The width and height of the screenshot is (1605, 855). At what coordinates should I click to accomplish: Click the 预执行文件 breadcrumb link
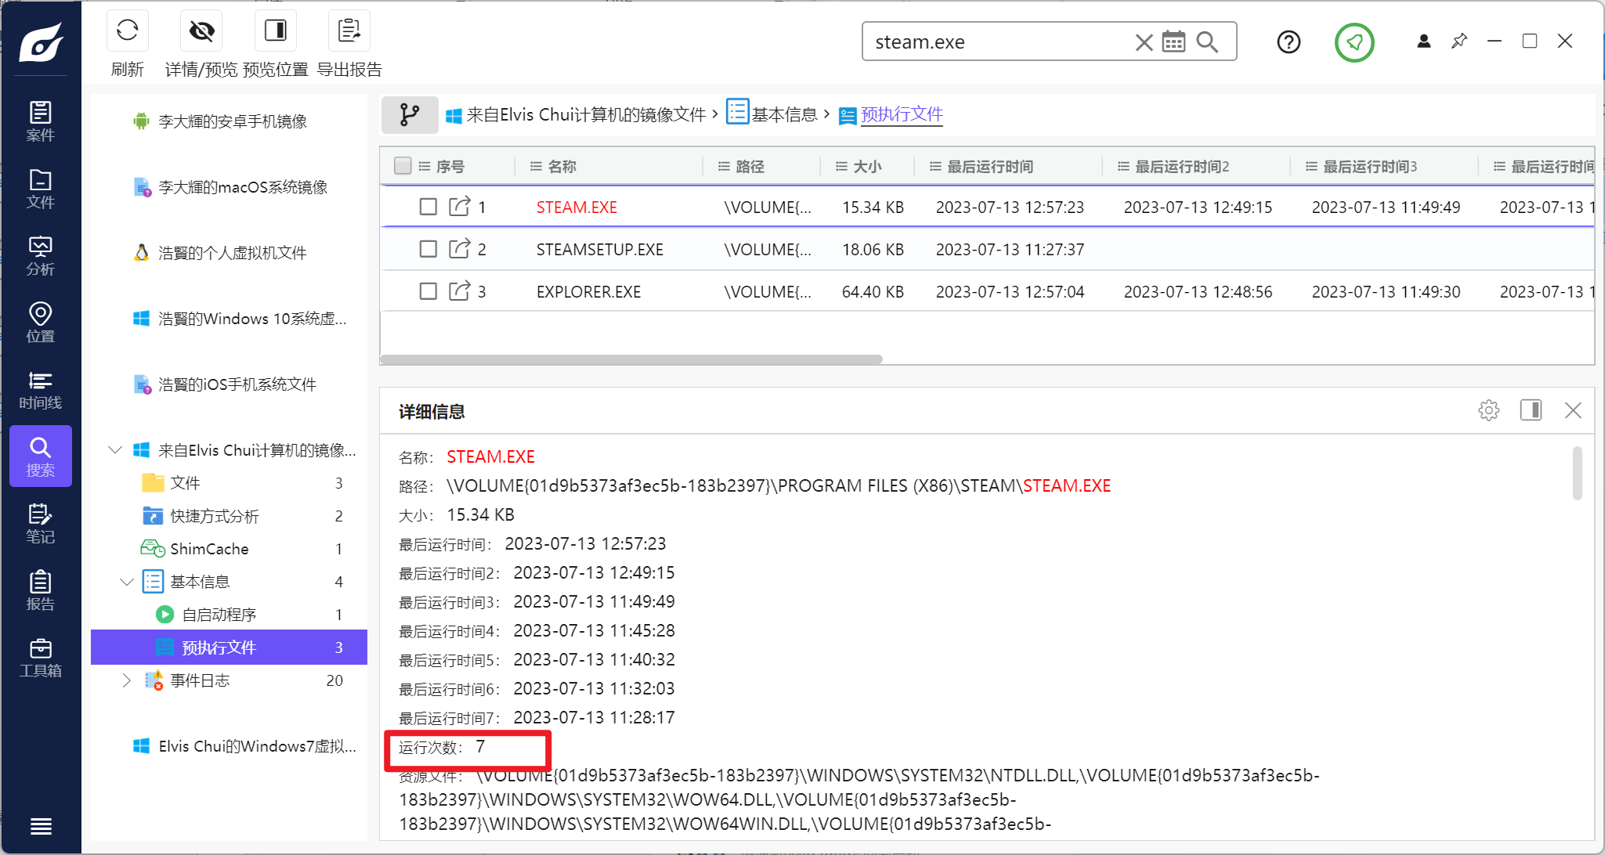[x=902, y=114]
